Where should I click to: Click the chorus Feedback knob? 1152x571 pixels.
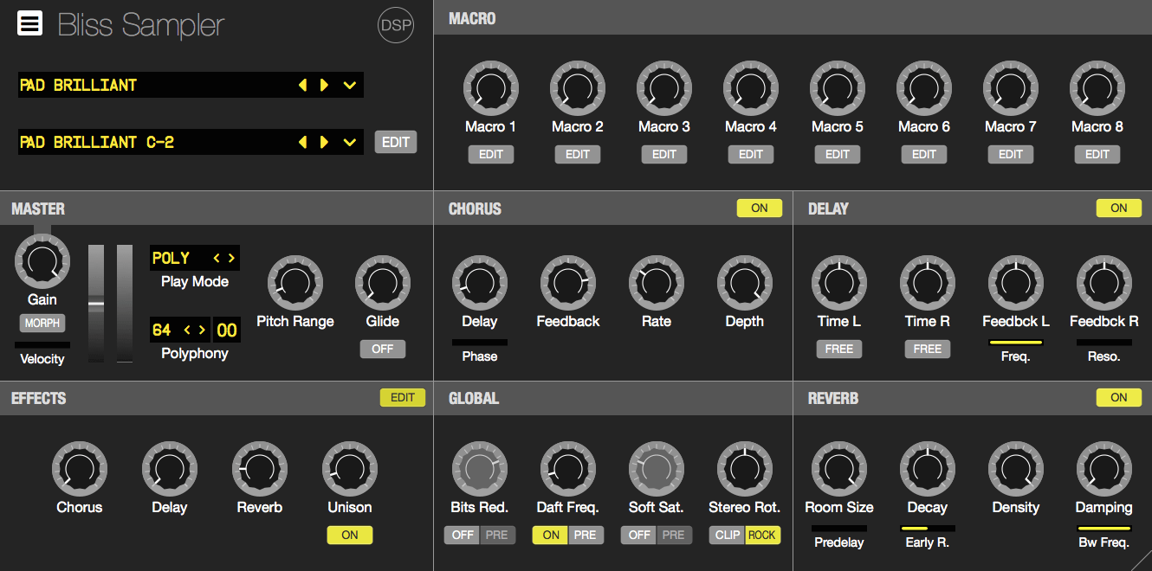(568, 283)
